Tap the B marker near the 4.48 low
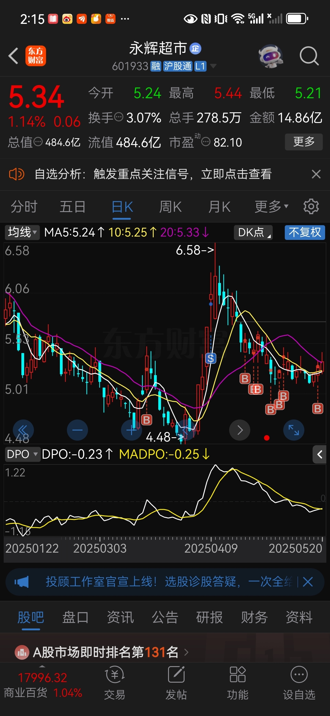This screenshot has width=330, height=716. (x=147, y=420)
